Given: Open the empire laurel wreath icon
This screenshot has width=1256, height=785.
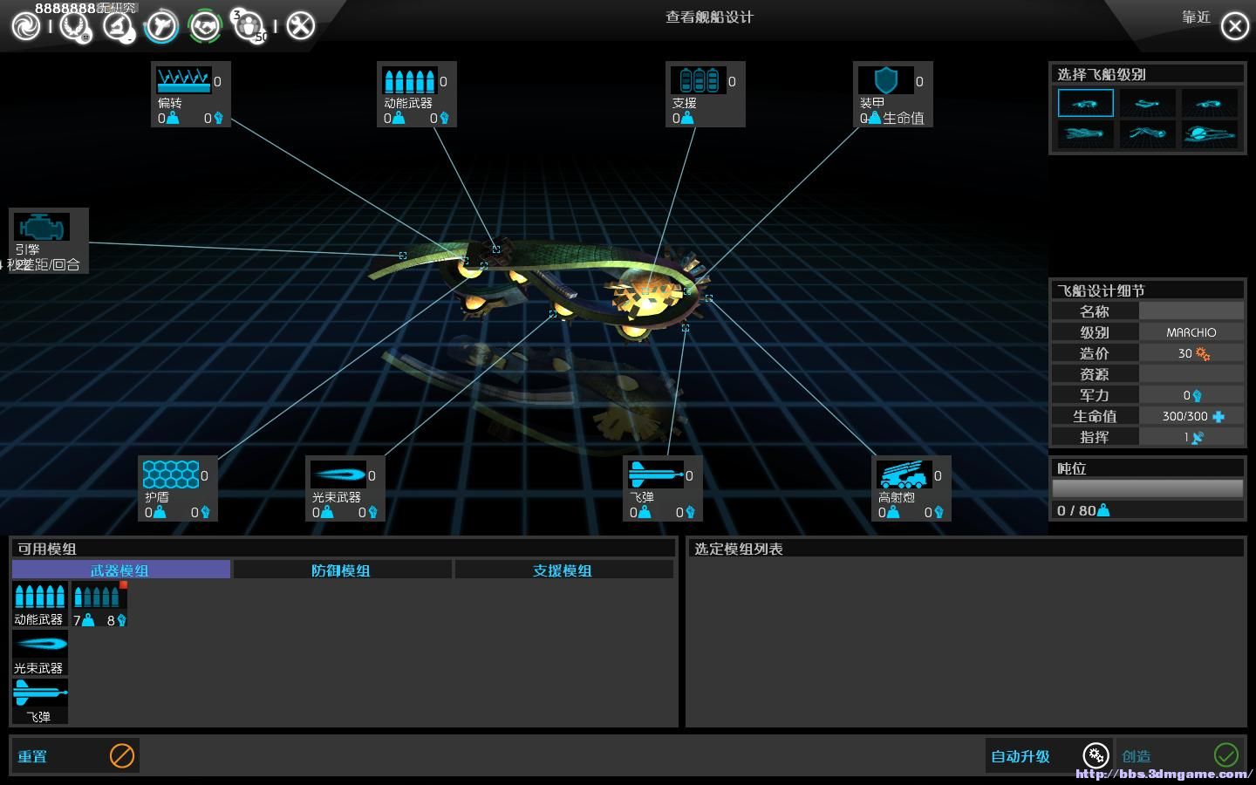Looking at the screenshot, I should click(x=75, y=26).
